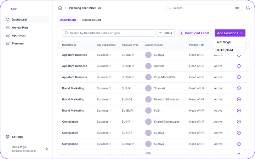Click Shalini Chakrovarty's avatar
Screen dimensions: 255x159
point(148,122)
